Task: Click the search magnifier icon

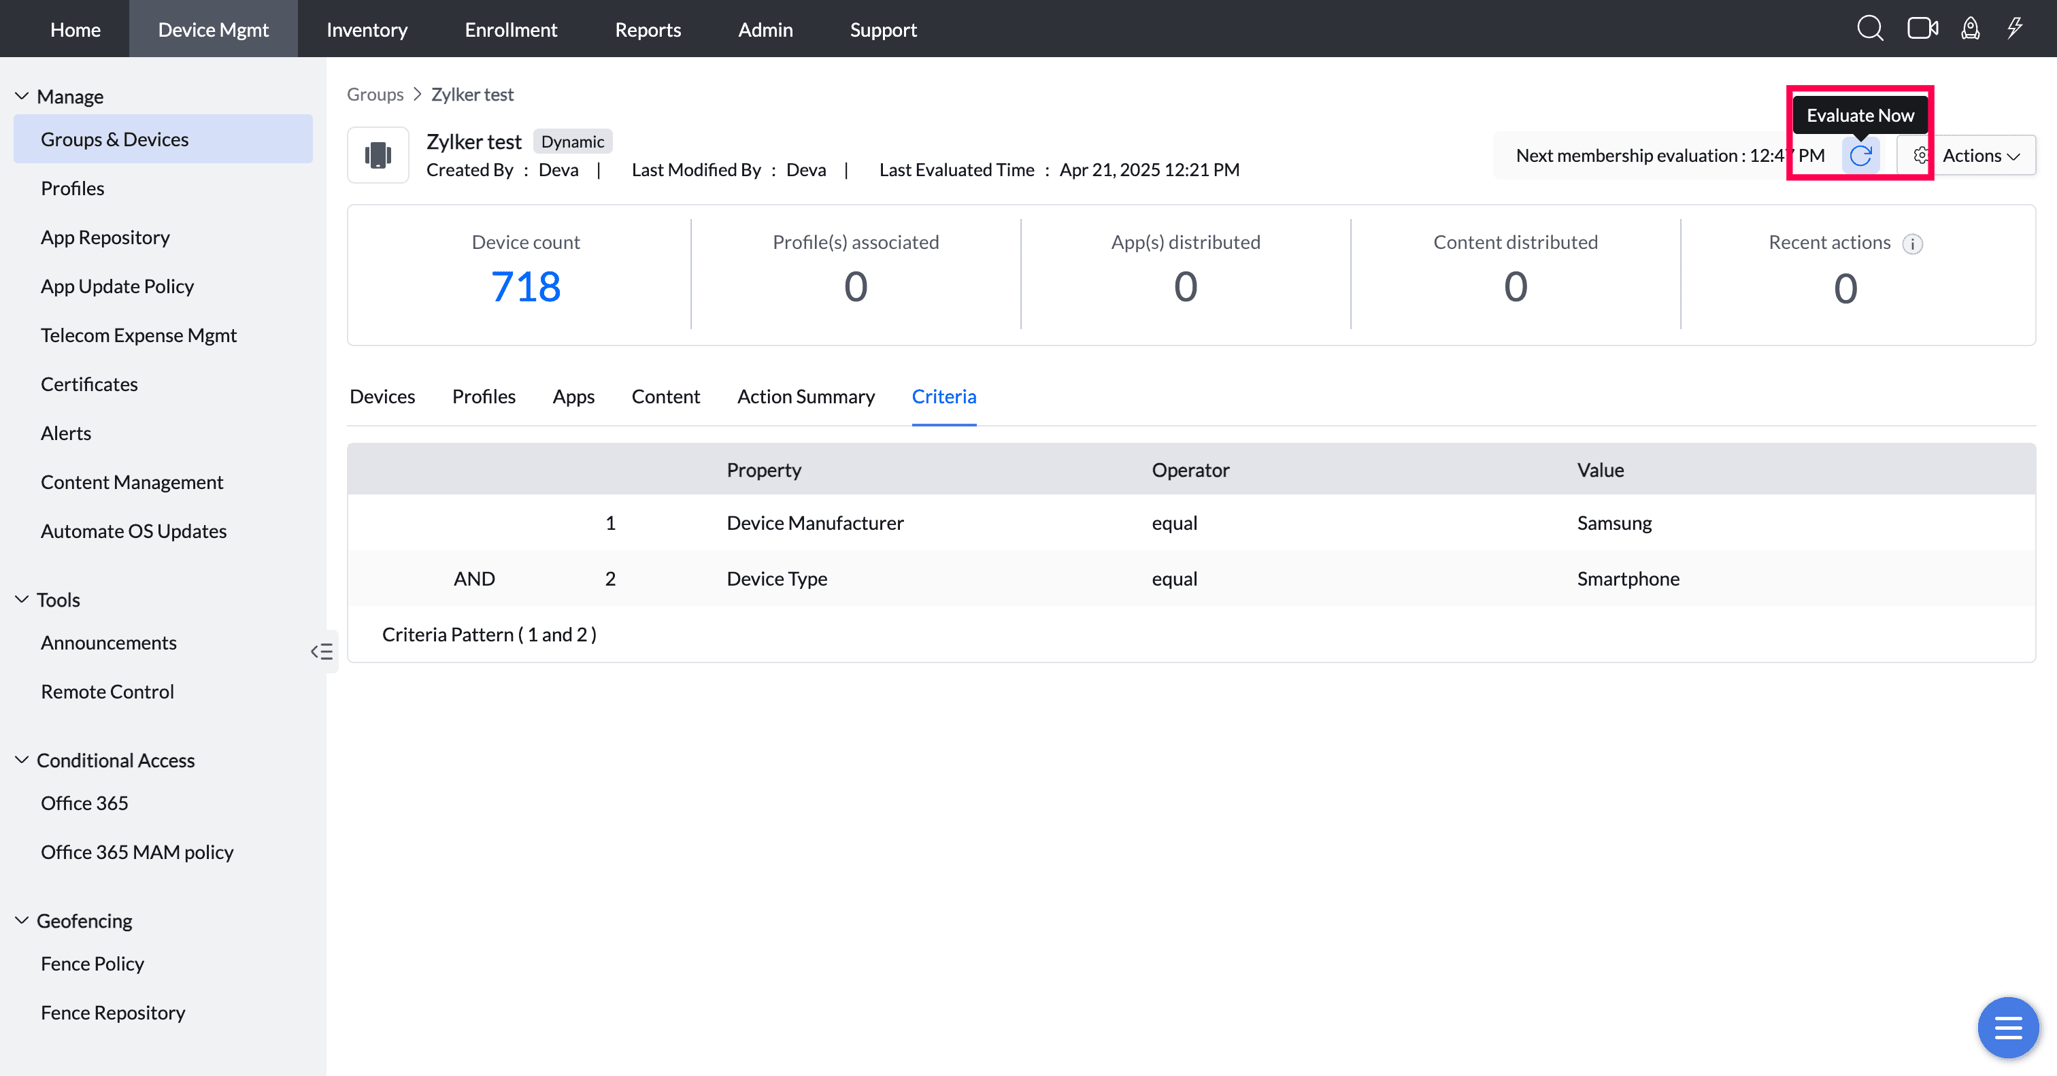Action: pyautogui.click(x=1869, y=29)
